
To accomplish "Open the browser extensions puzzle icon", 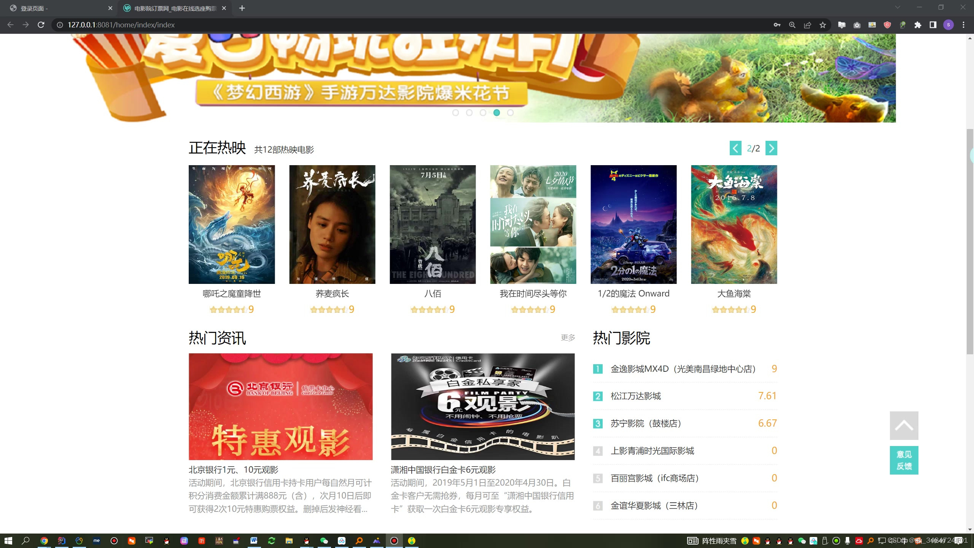I will (918, 25).
